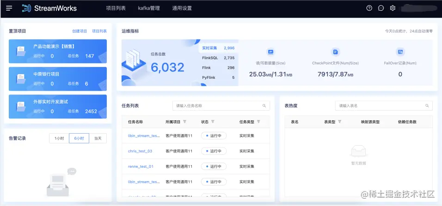Open the kafka管理 nav menu

149,8
